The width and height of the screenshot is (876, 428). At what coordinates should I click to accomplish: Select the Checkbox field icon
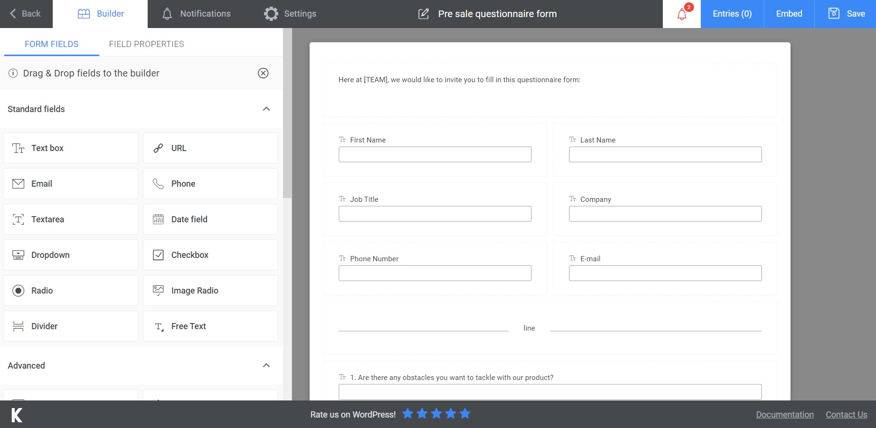tap(158, 255)
